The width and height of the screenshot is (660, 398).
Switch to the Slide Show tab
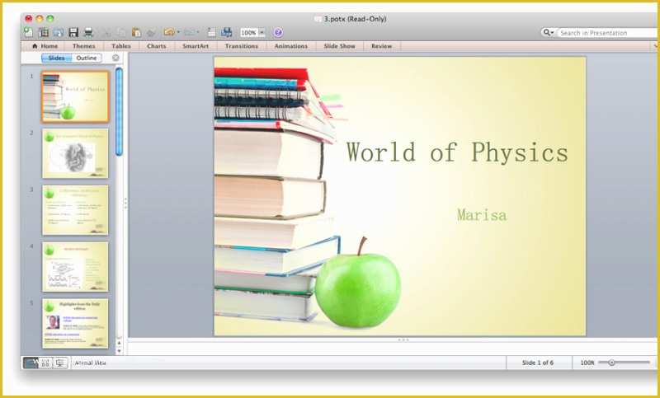coord(339,46)
